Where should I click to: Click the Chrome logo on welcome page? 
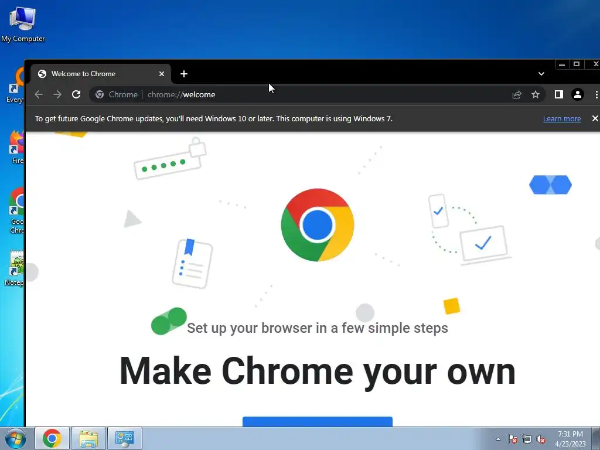[x=317, y=225]
